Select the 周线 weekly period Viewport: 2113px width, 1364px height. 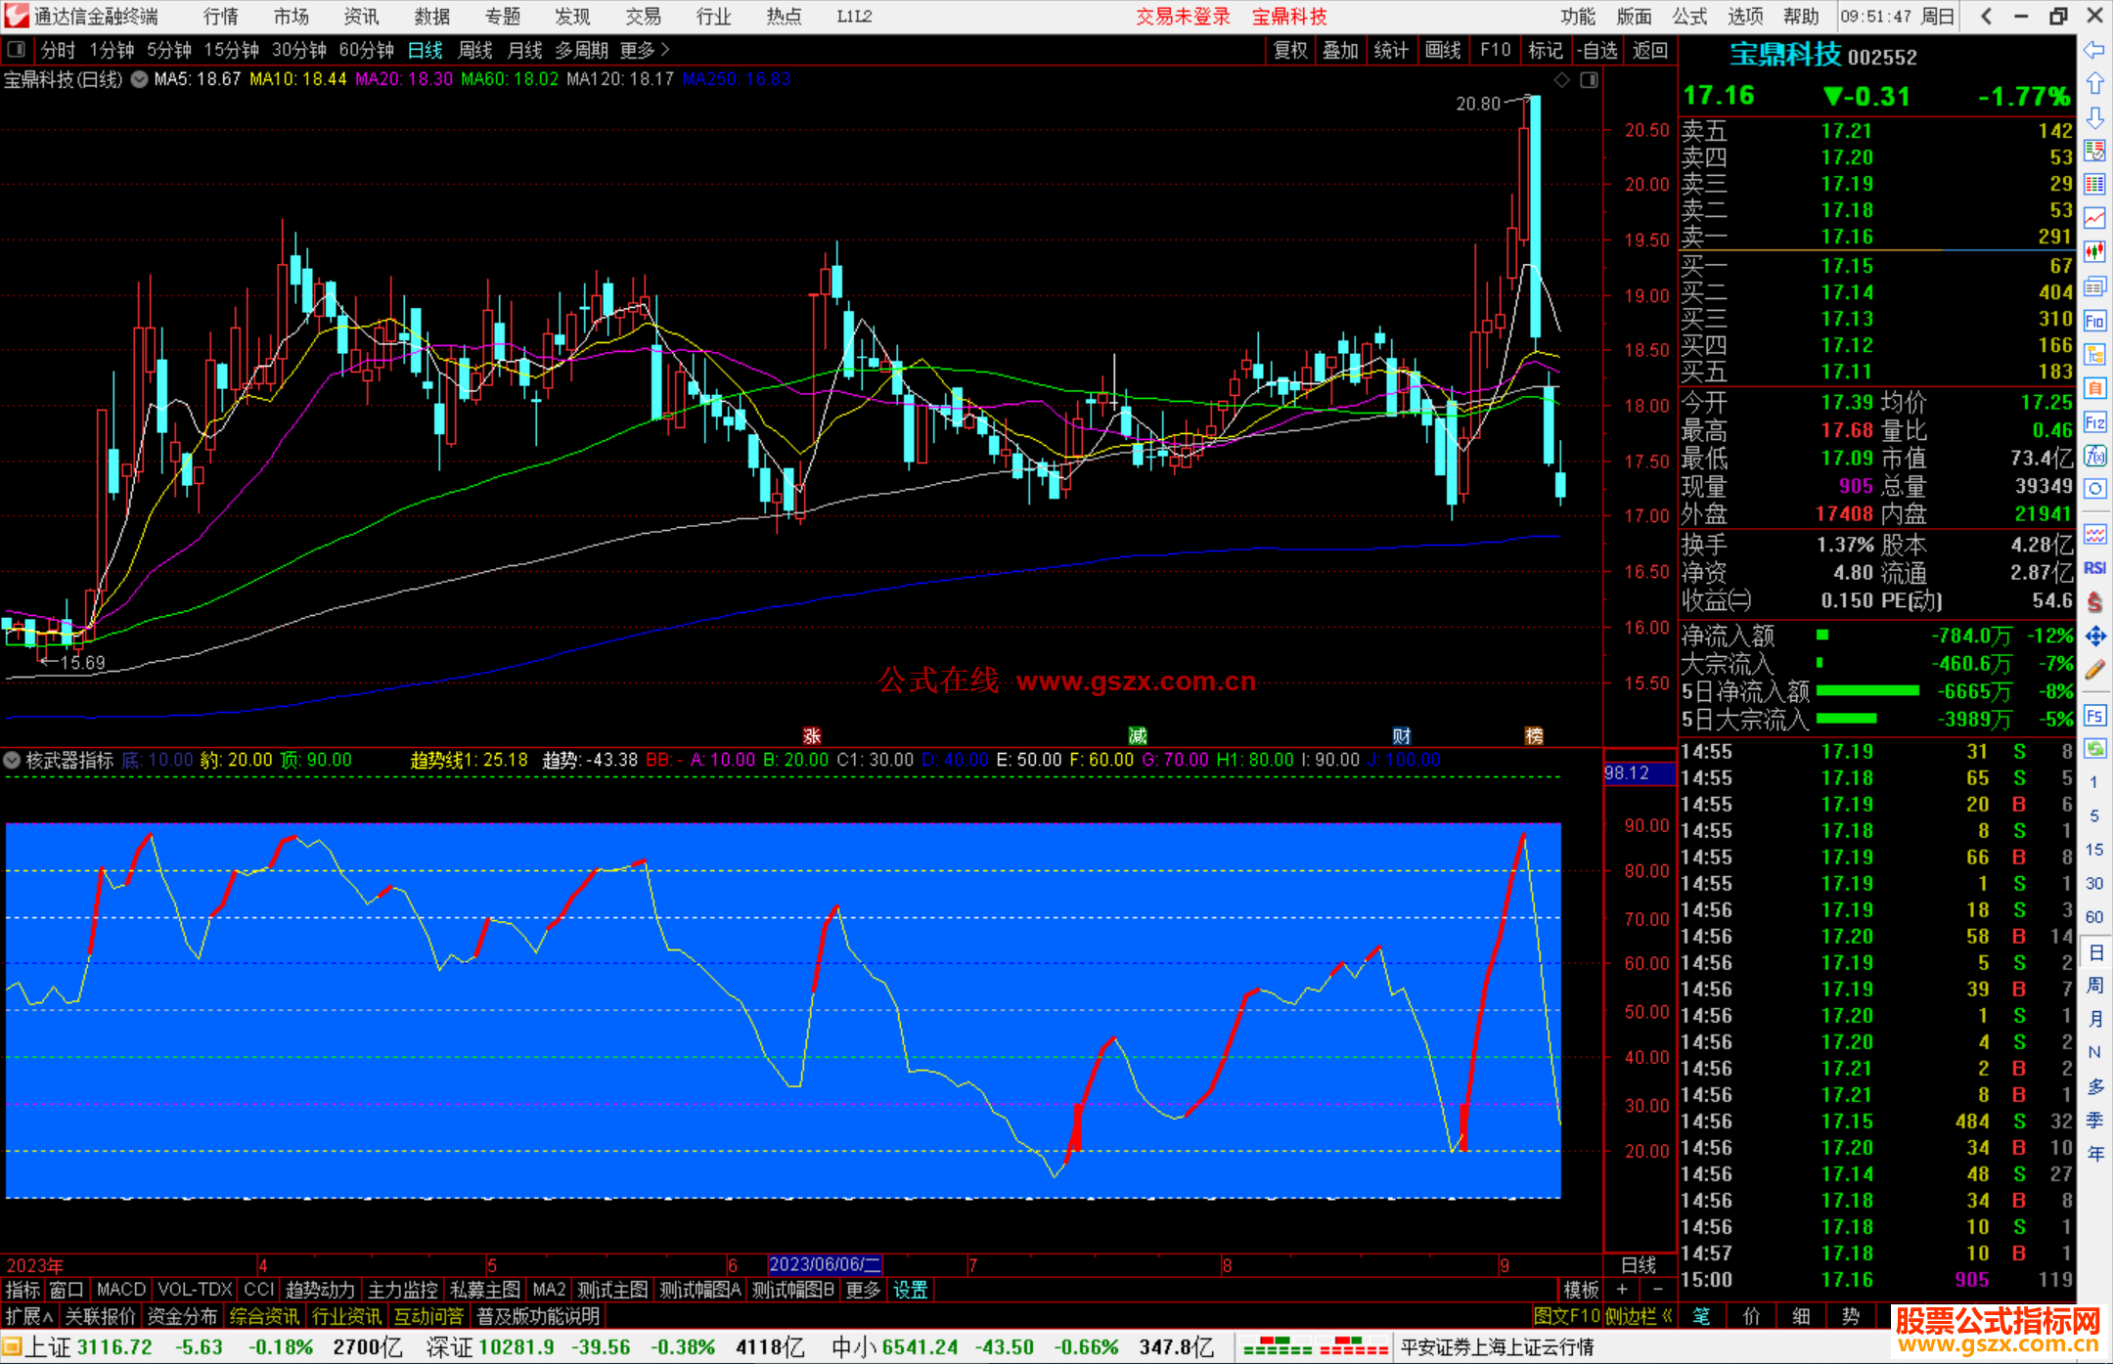(475, 50)
